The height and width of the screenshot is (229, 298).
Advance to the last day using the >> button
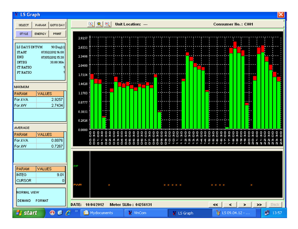click(x=259, y=204)
